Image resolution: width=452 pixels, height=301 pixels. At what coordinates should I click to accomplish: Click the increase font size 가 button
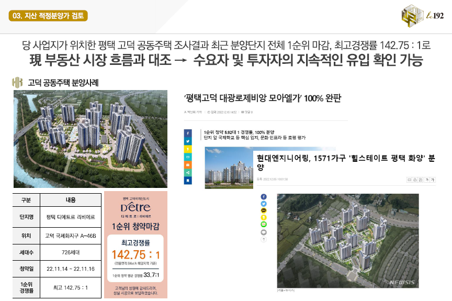433,180
